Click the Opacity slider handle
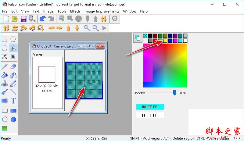The width and height of the screenshot is (244, 141). [x=174, y=93]
